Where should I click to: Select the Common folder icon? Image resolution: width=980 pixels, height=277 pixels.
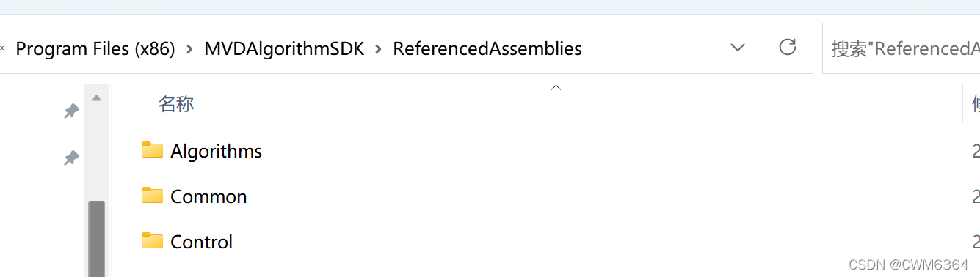tap(153, 196)
